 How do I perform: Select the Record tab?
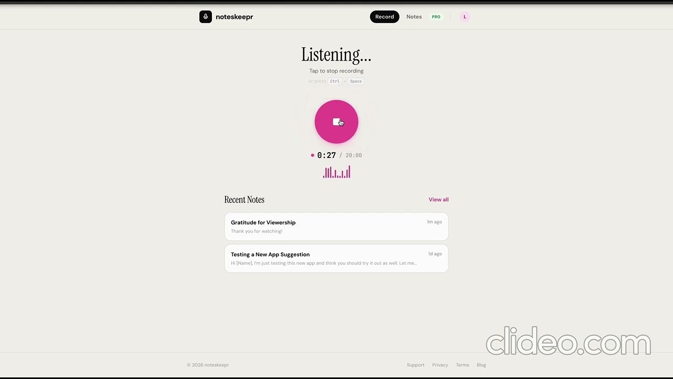point(384,16)
